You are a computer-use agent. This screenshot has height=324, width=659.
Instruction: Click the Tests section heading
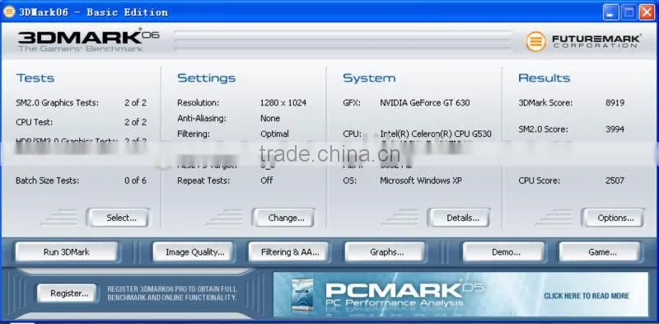click(35, 77)
